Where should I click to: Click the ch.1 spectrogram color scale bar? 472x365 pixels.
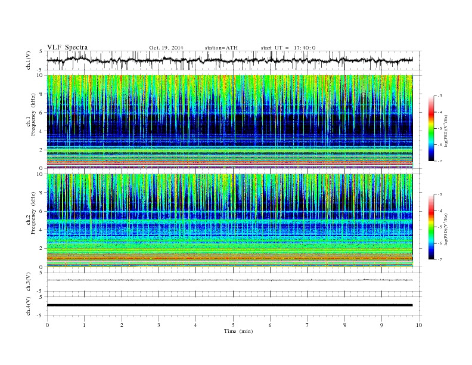431,128
